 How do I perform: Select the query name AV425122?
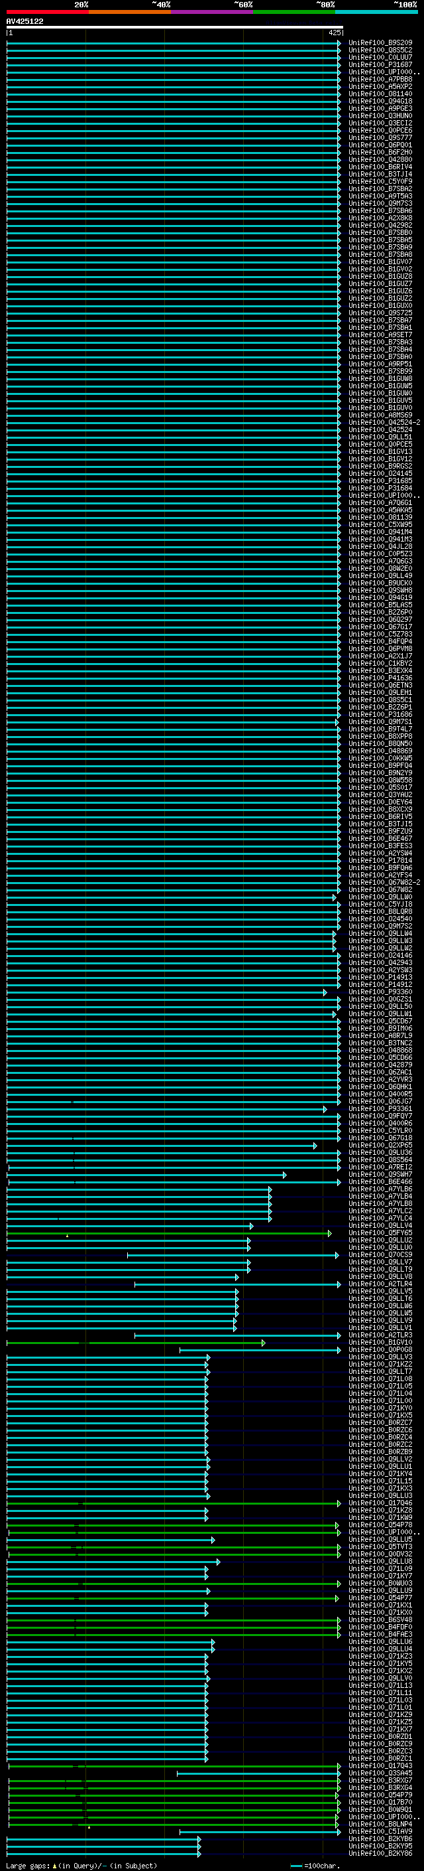click(25, 21)
